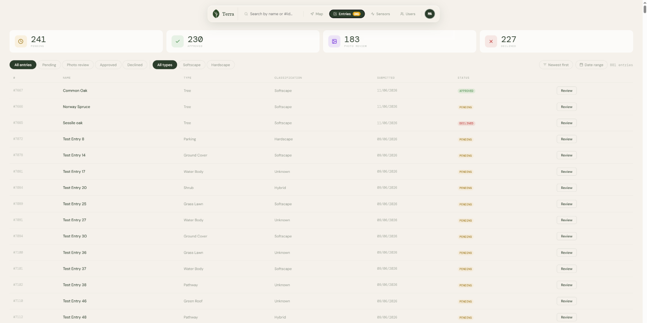Click the 881 entries count

tap(621, 65)
